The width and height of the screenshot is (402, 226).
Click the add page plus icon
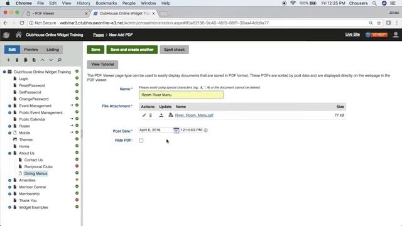[8, 60]
